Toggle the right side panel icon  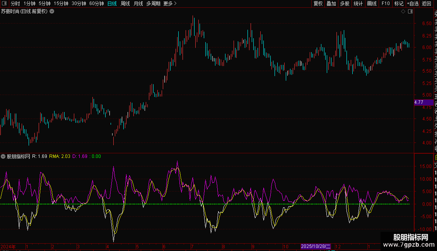(x=410, y=12)
